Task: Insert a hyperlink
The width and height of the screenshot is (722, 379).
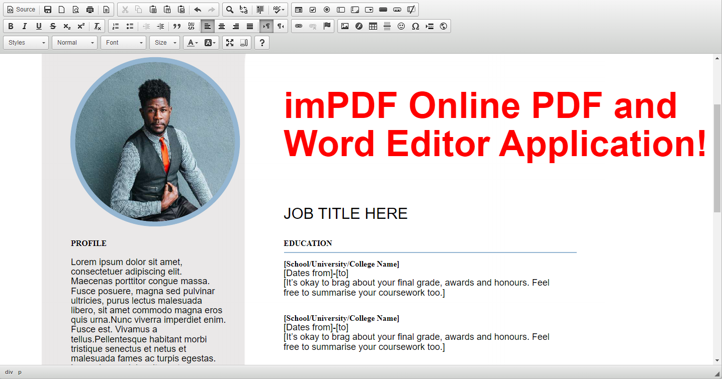Action: [299, 26]
